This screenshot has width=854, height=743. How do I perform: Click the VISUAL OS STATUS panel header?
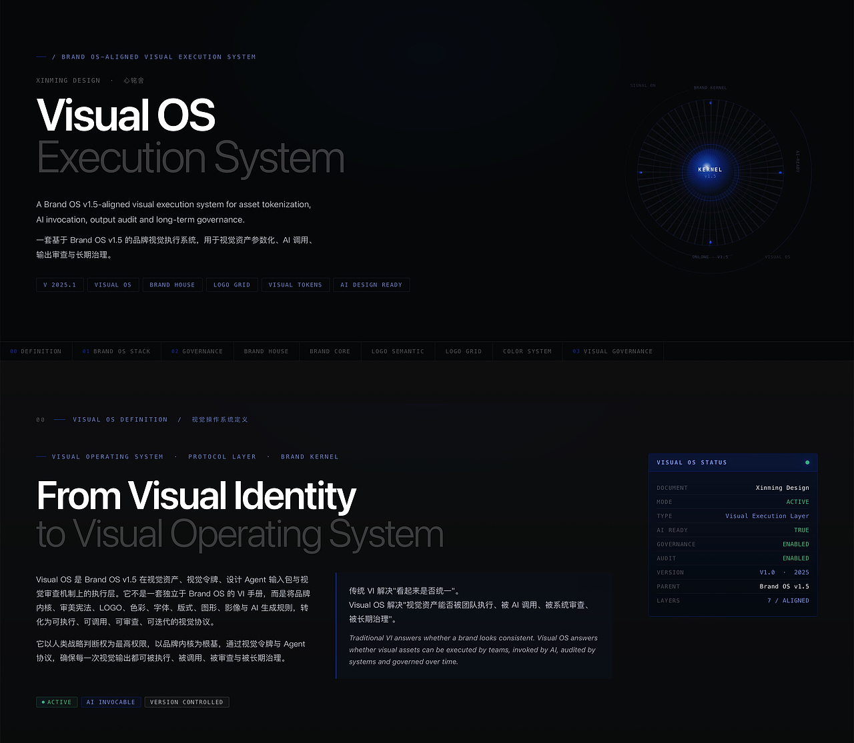point(733,462)
